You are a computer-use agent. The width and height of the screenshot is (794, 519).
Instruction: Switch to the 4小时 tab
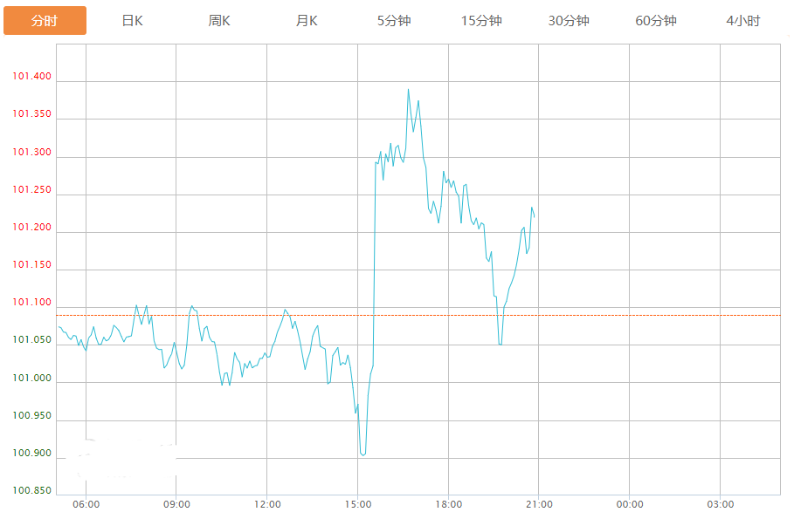(742, 21)
